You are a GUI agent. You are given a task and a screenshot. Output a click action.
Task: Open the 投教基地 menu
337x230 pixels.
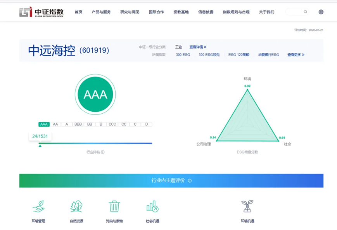(x=181, y=12)
